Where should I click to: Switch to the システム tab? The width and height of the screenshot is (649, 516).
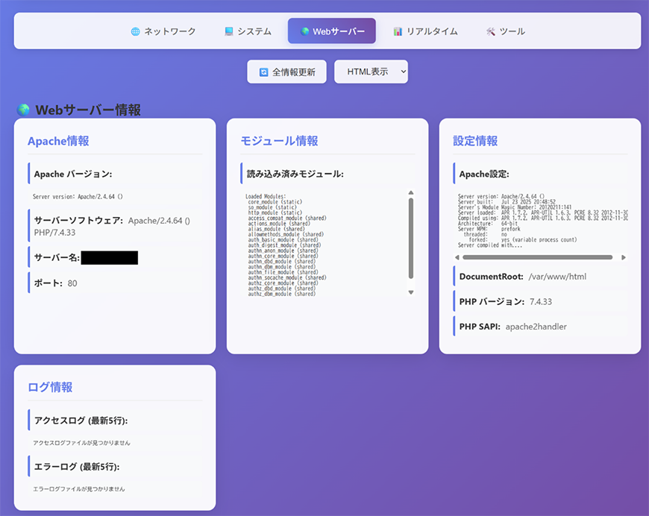click(248, 31)
